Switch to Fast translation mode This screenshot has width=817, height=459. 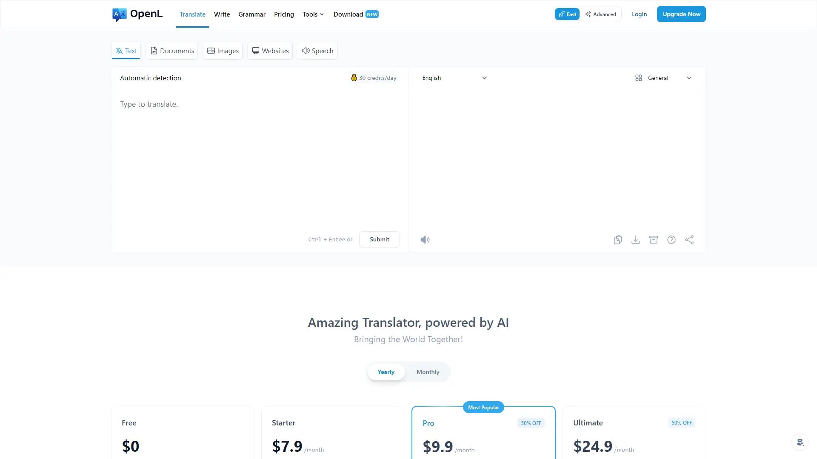[567, 14]
